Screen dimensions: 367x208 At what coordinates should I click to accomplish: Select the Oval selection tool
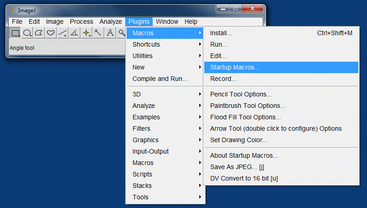27,33
